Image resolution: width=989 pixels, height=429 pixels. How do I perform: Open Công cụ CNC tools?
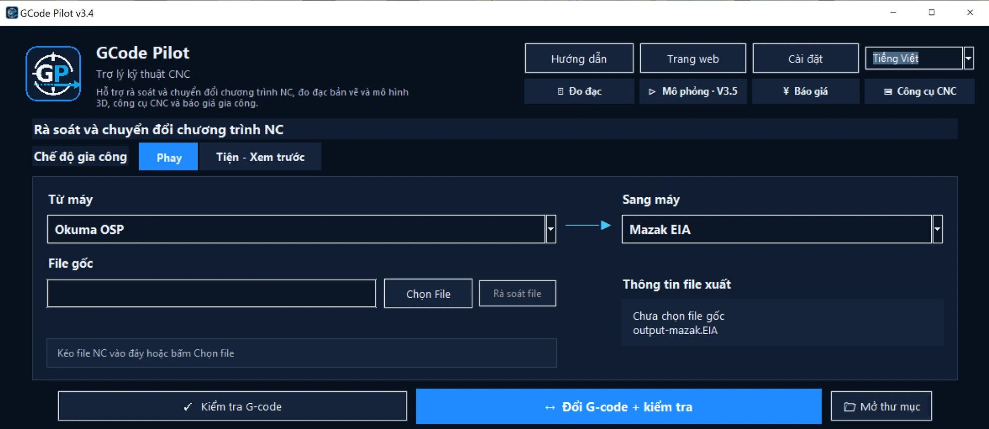[919, 91]
